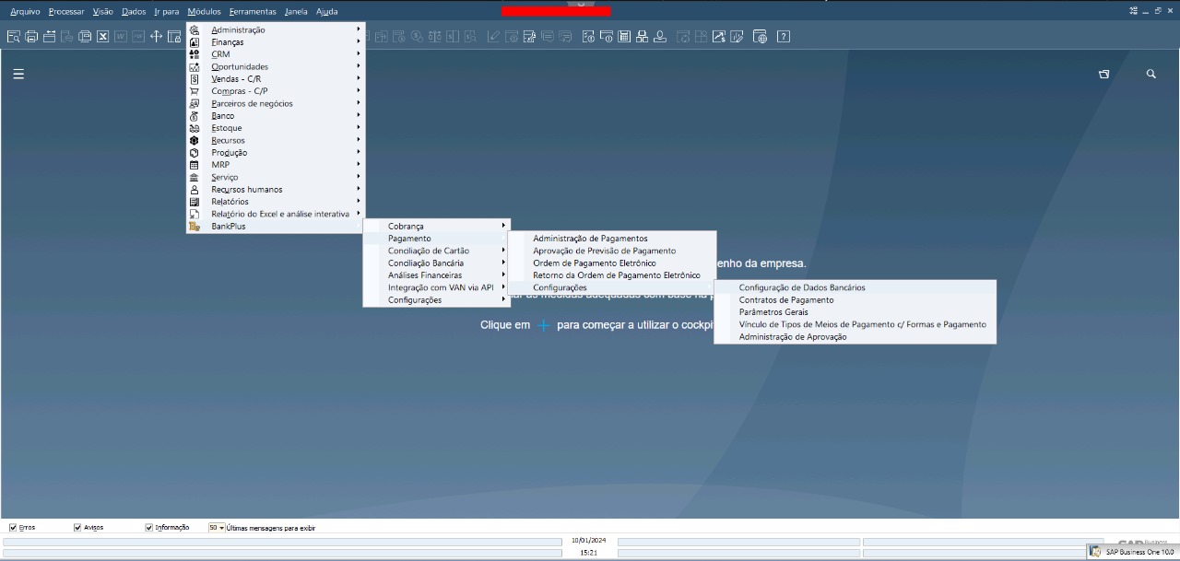Click the Estoque module icon
The height and width of the screenshot is (561, 1180).
[194, 128]
